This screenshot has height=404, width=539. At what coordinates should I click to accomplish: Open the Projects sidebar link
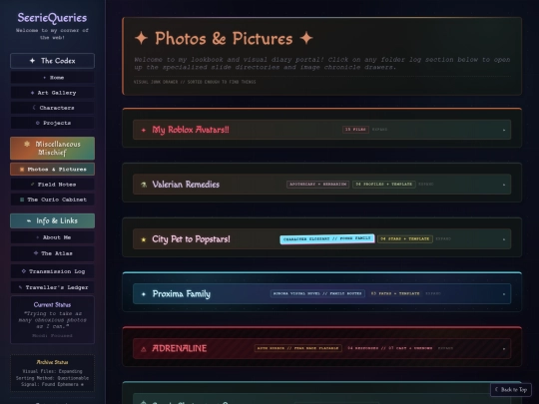(52, 123)
